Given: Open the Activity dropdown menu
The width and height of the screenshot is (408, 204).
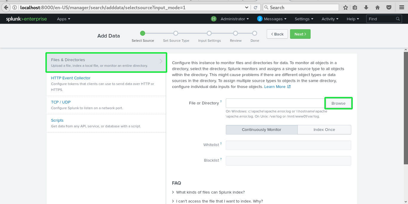Looking at the screenshot, I should pyautogui.click(x=330, y=19).
